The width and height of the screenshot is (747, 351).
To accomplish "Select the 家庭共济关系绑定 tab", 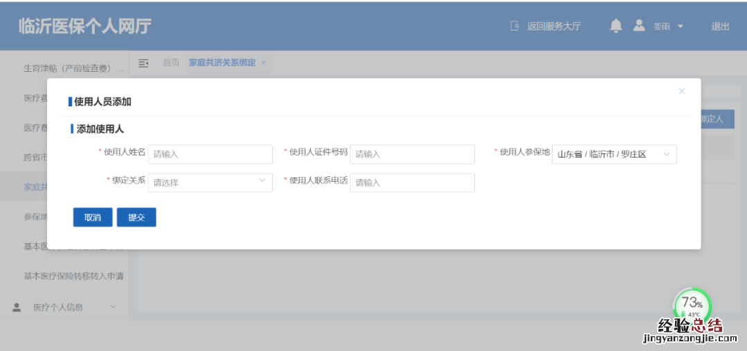I will click(222, 63).
